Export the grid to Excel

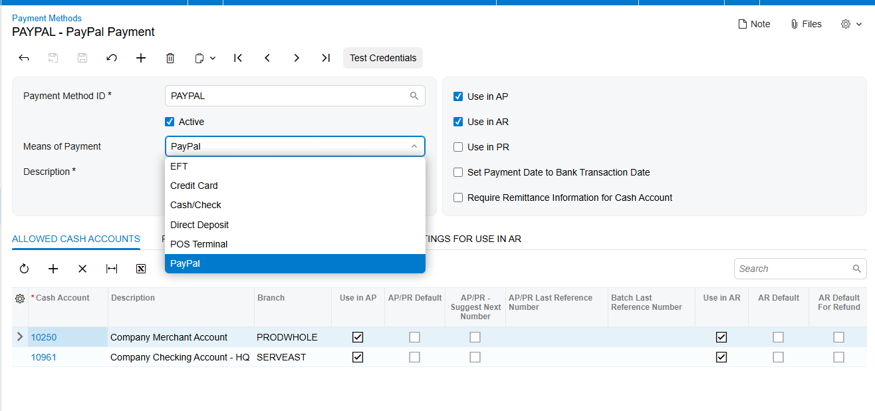(141, 269)
